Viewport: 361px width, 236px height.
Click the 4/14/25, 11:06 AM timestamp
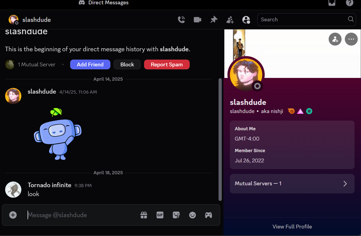78,92
